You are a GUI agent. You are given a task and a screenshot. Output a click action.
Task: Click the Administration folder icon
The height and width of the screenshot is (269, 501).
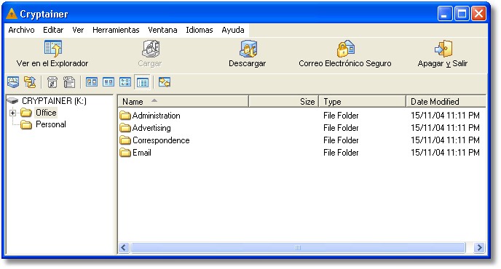[x=125, y=116]
